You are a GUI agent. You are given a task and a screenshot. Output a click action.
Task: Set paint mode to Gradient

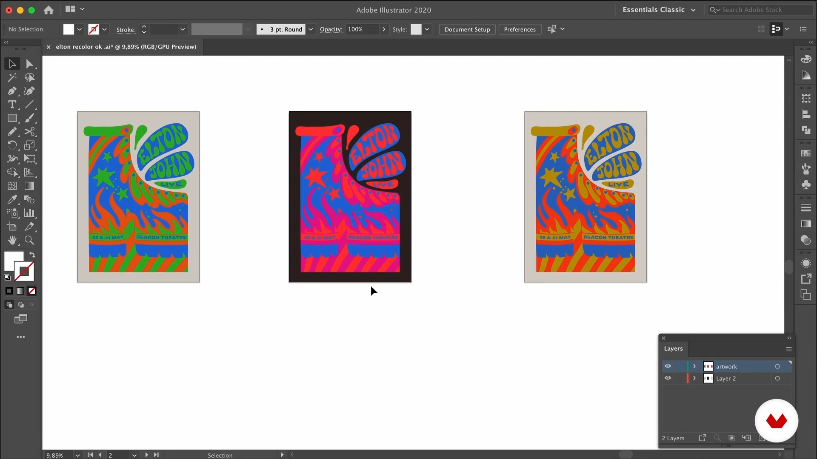[x=20, y=291]
